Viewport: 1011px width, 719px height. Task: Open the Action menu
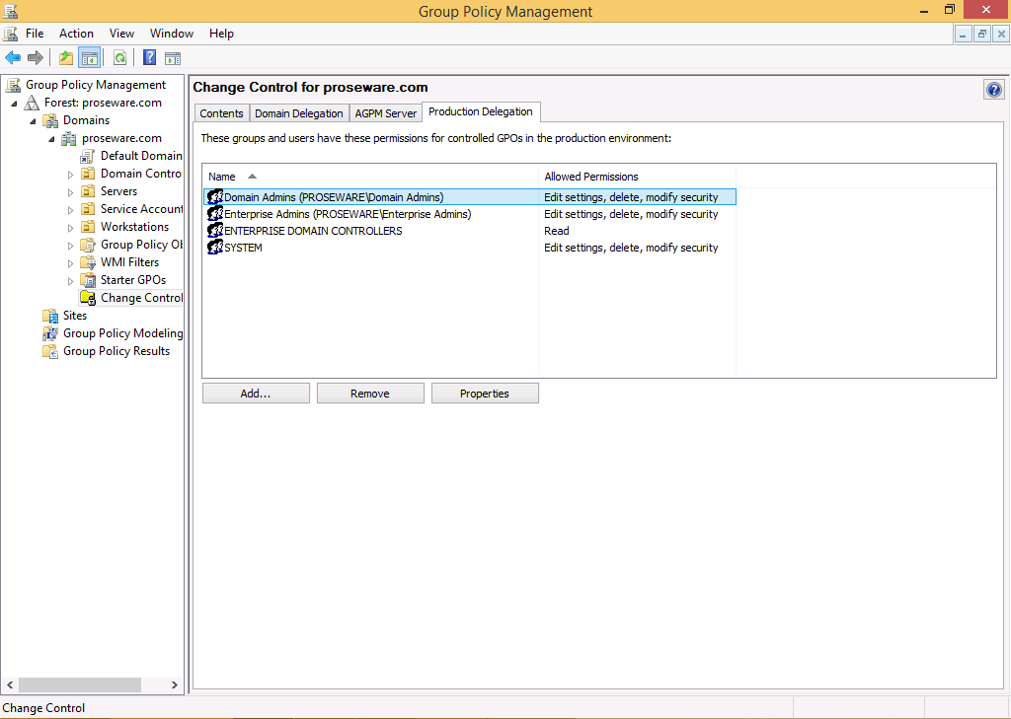pyautogui.click(x=76, y=34)
